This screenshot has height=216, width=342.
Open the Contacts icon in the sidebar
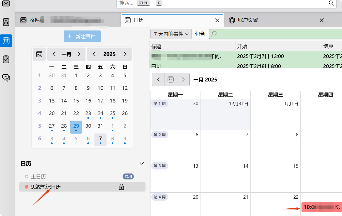(6, 22)
